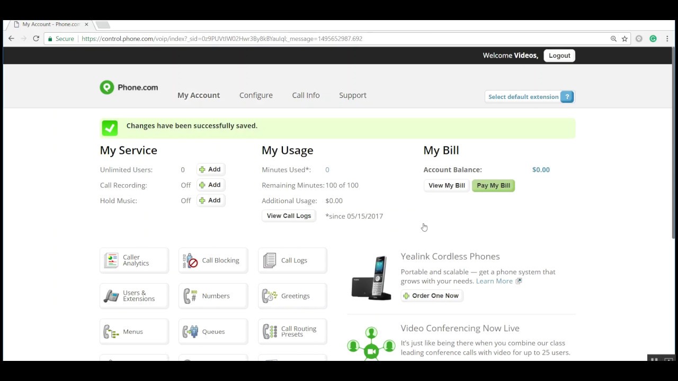The height and width of the screenshot is (381, 678).
Task: Add Call Recording service
Action: point(210,185)
